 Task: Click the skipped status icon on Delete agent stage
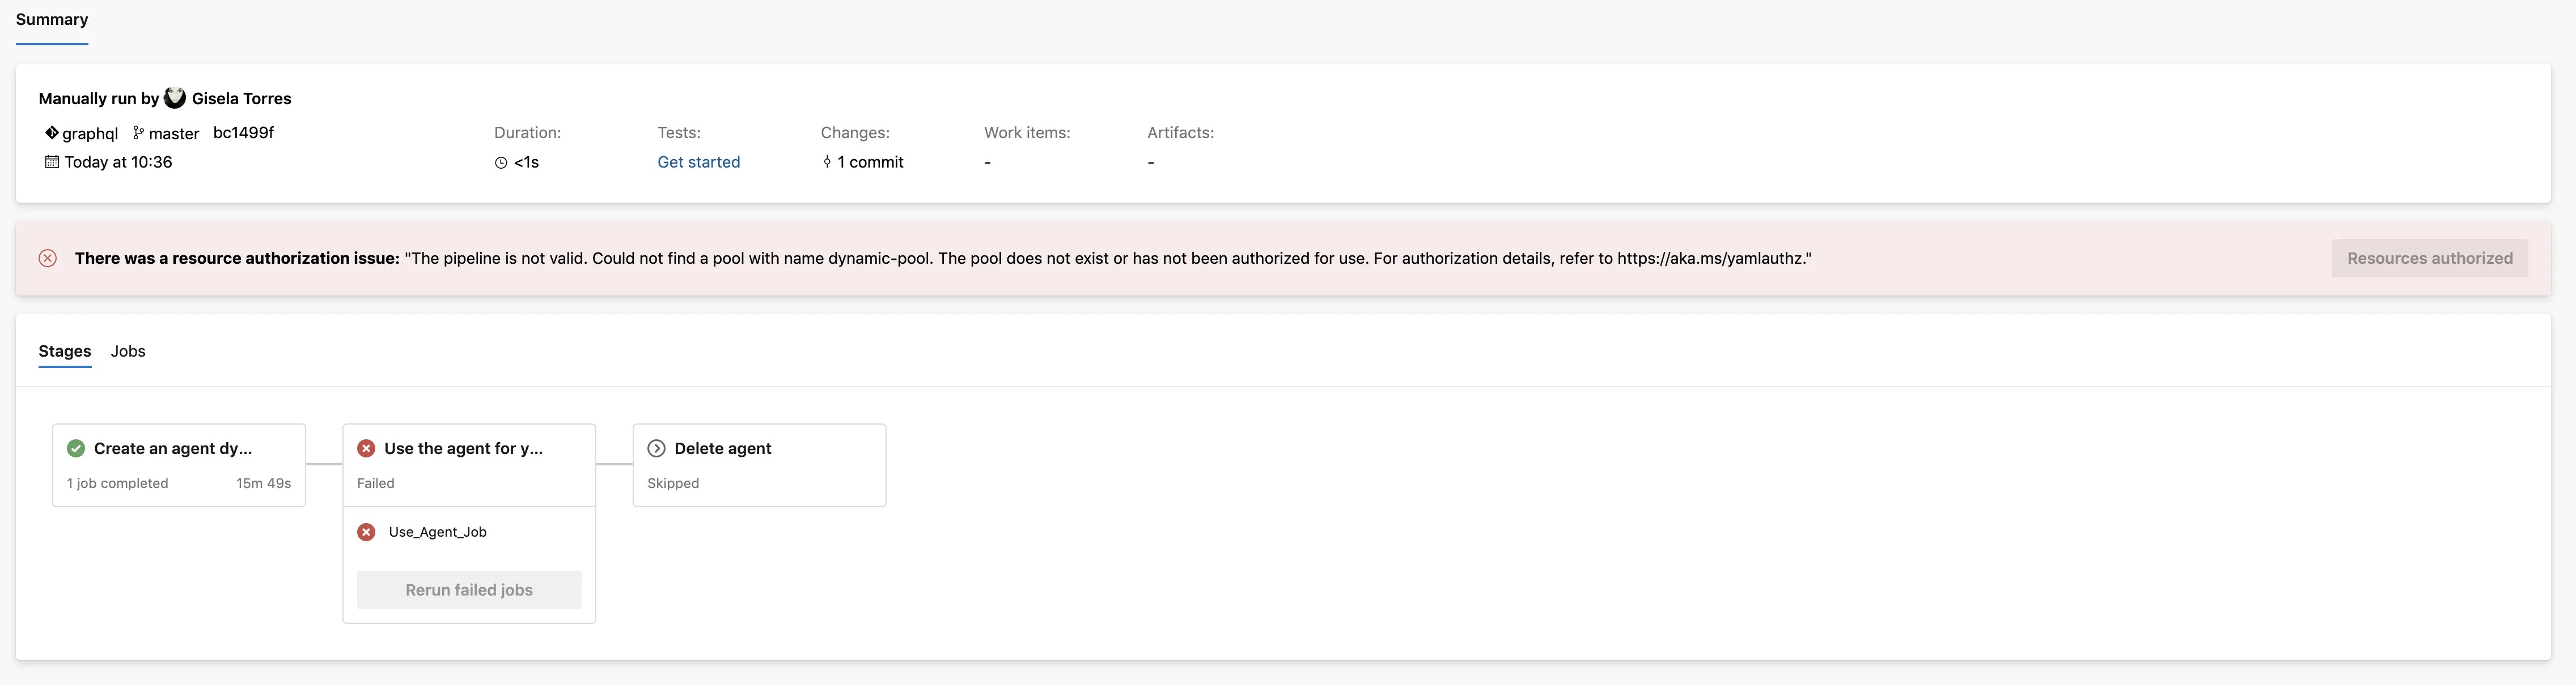(657, 448)
